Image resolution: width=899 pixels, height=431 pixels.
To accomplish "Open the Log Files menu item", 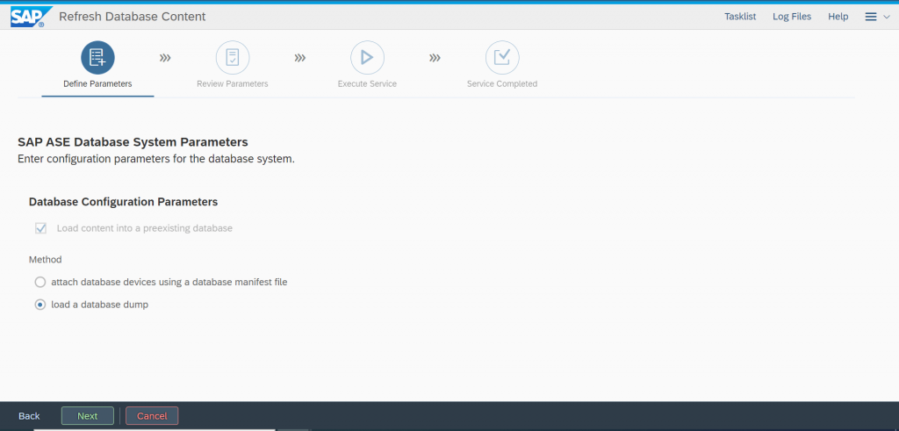I will (792, 17).
